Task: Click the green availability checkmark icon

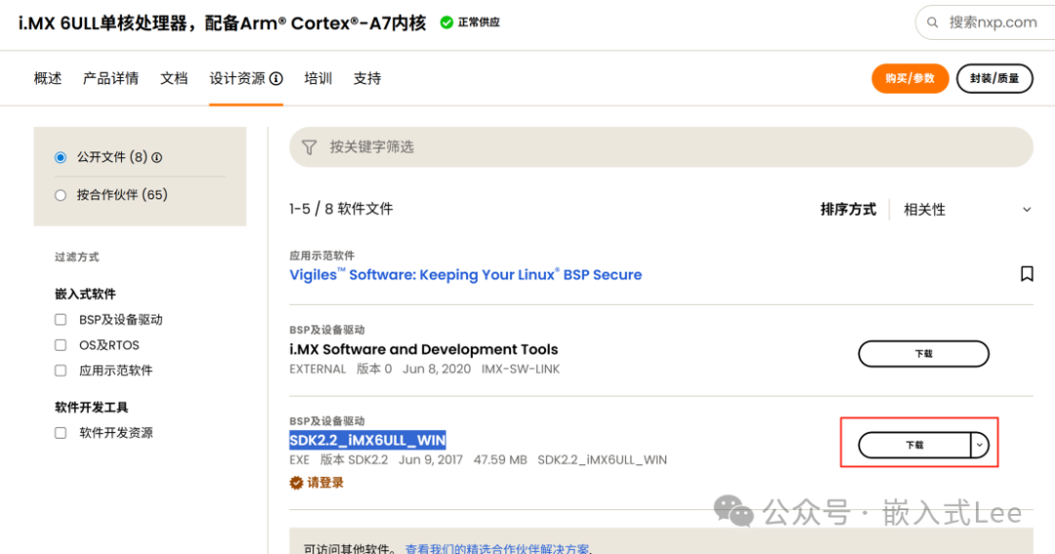Action: click(446, 22)
